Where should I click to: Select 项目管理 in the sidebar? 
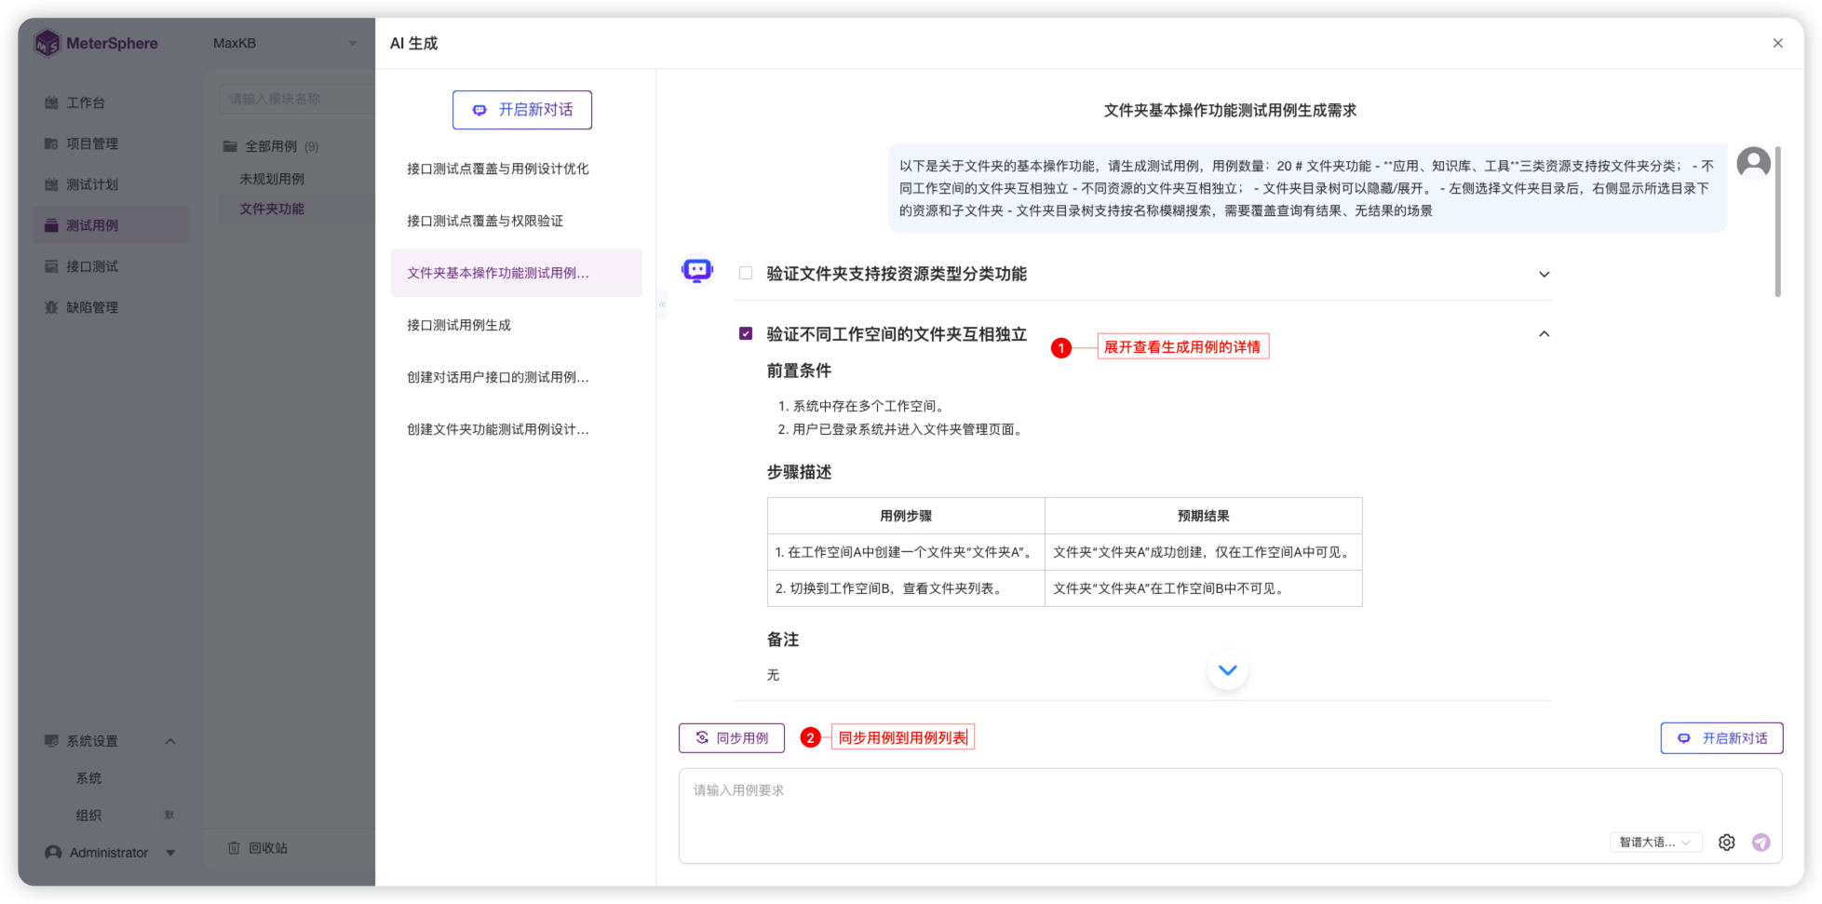[x=90, y=143]
